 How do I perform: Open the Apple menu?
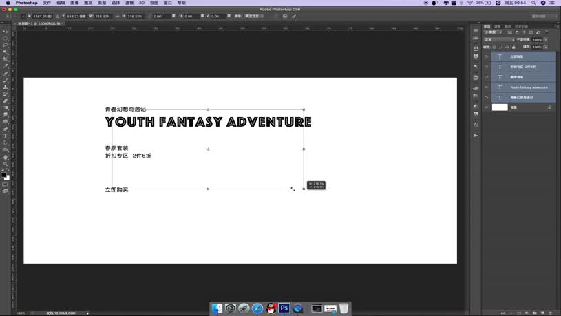[8, 3]
